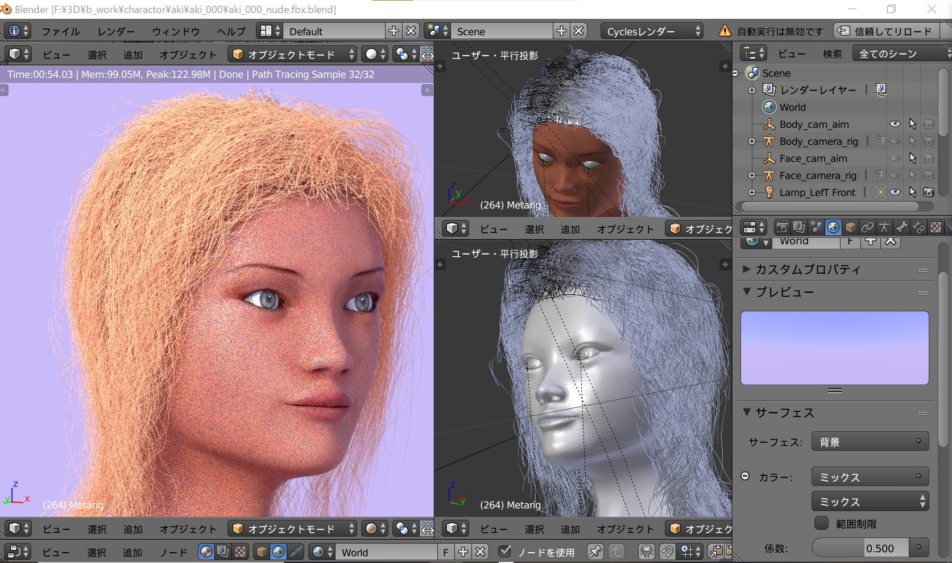Open the Object Constraints chain tab
952x563 pixels.
(867, 228)
